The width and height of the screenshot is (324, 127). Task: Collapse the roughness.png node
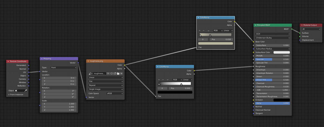click(x=88, y=61)
